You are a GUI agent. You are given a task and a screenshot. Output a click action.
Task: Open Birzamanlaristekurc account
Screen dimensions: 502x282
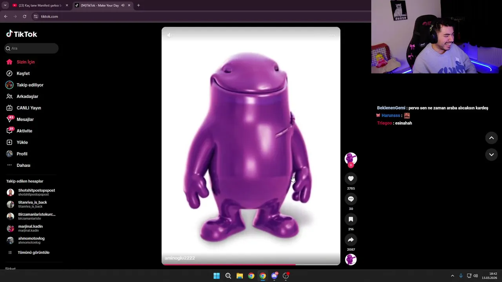tap(31, 216)
